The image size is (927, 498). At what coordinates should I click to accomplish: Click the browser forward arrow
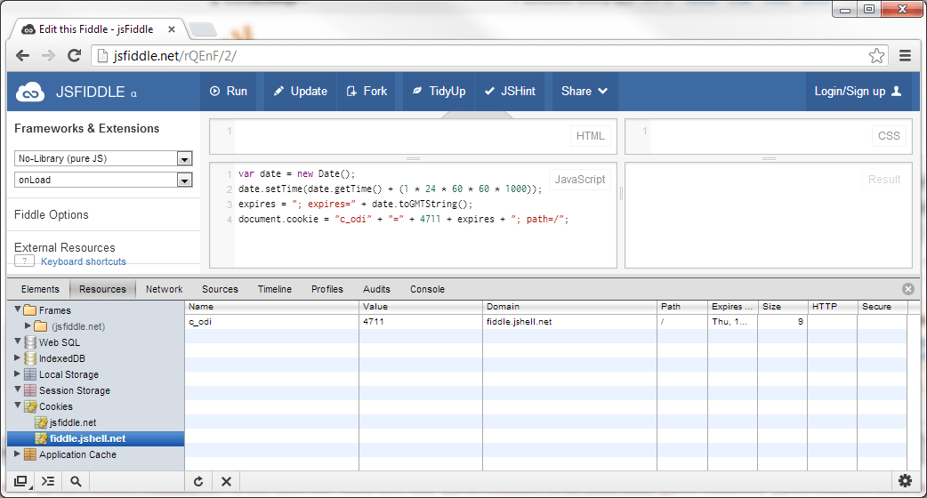tap(48, 55)
